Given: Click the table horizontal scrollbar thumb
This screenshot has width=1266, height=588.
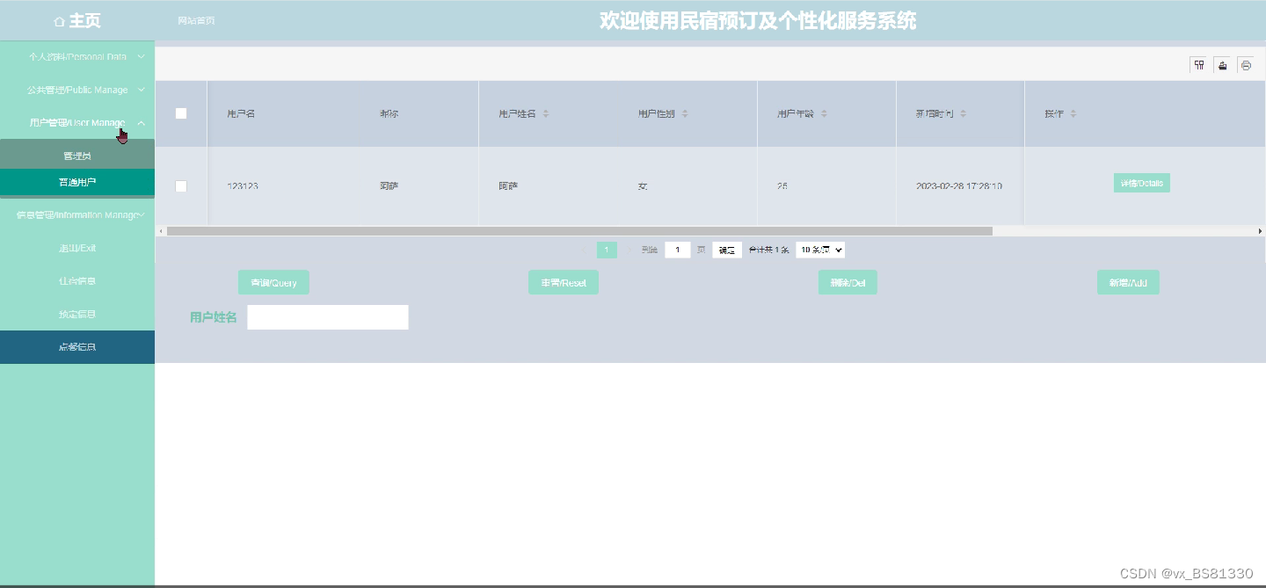Looking at the screenshot, I should (579, 231).
